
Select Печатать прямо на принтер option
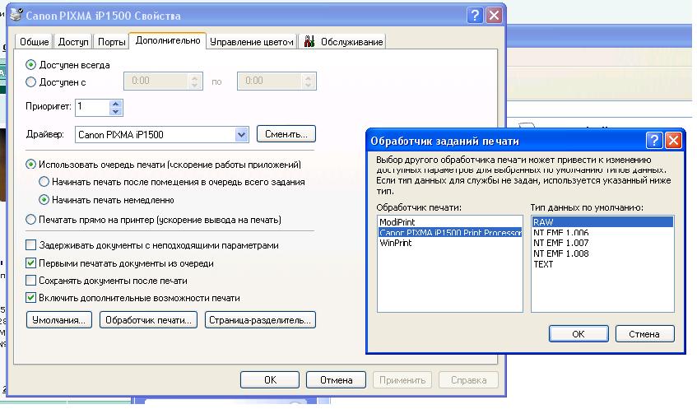(x=30, y=219)
